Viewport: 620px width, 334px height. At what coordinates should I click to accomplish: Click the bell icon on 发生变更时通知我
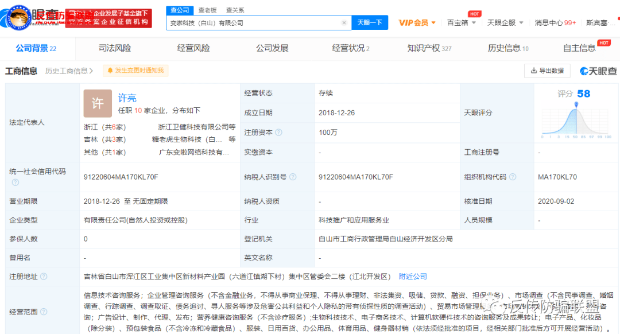click(x=110, y=71)
